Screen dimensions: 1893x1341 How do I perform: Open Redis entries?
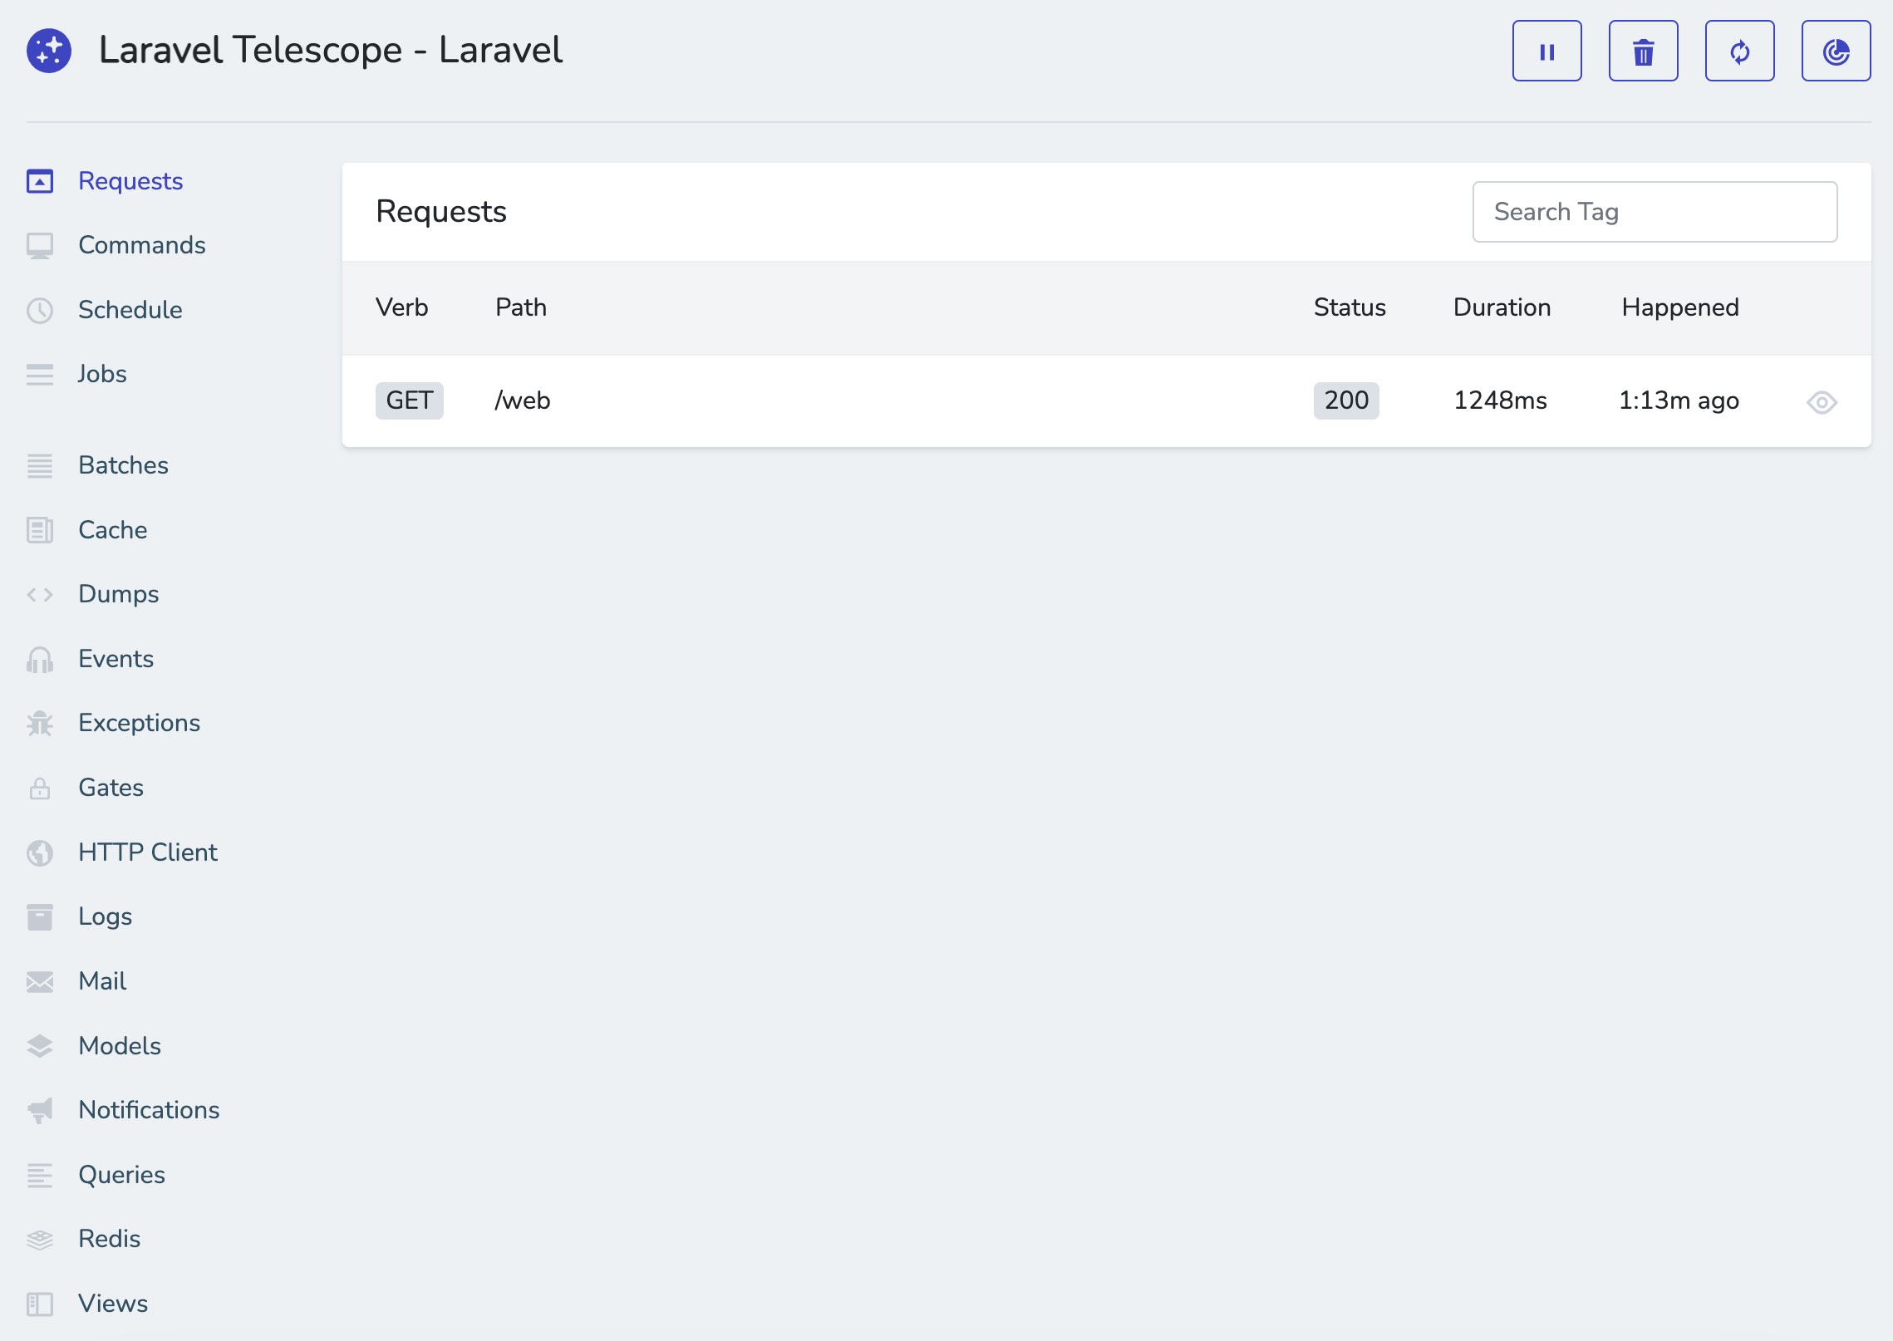(x=109, y=1239)
